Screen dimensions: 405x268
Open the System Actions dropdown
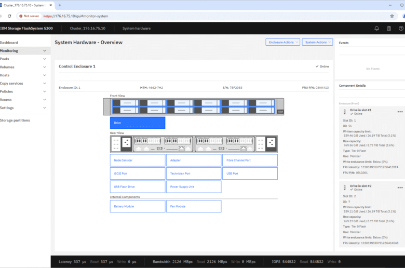click(x=317, y=42)
